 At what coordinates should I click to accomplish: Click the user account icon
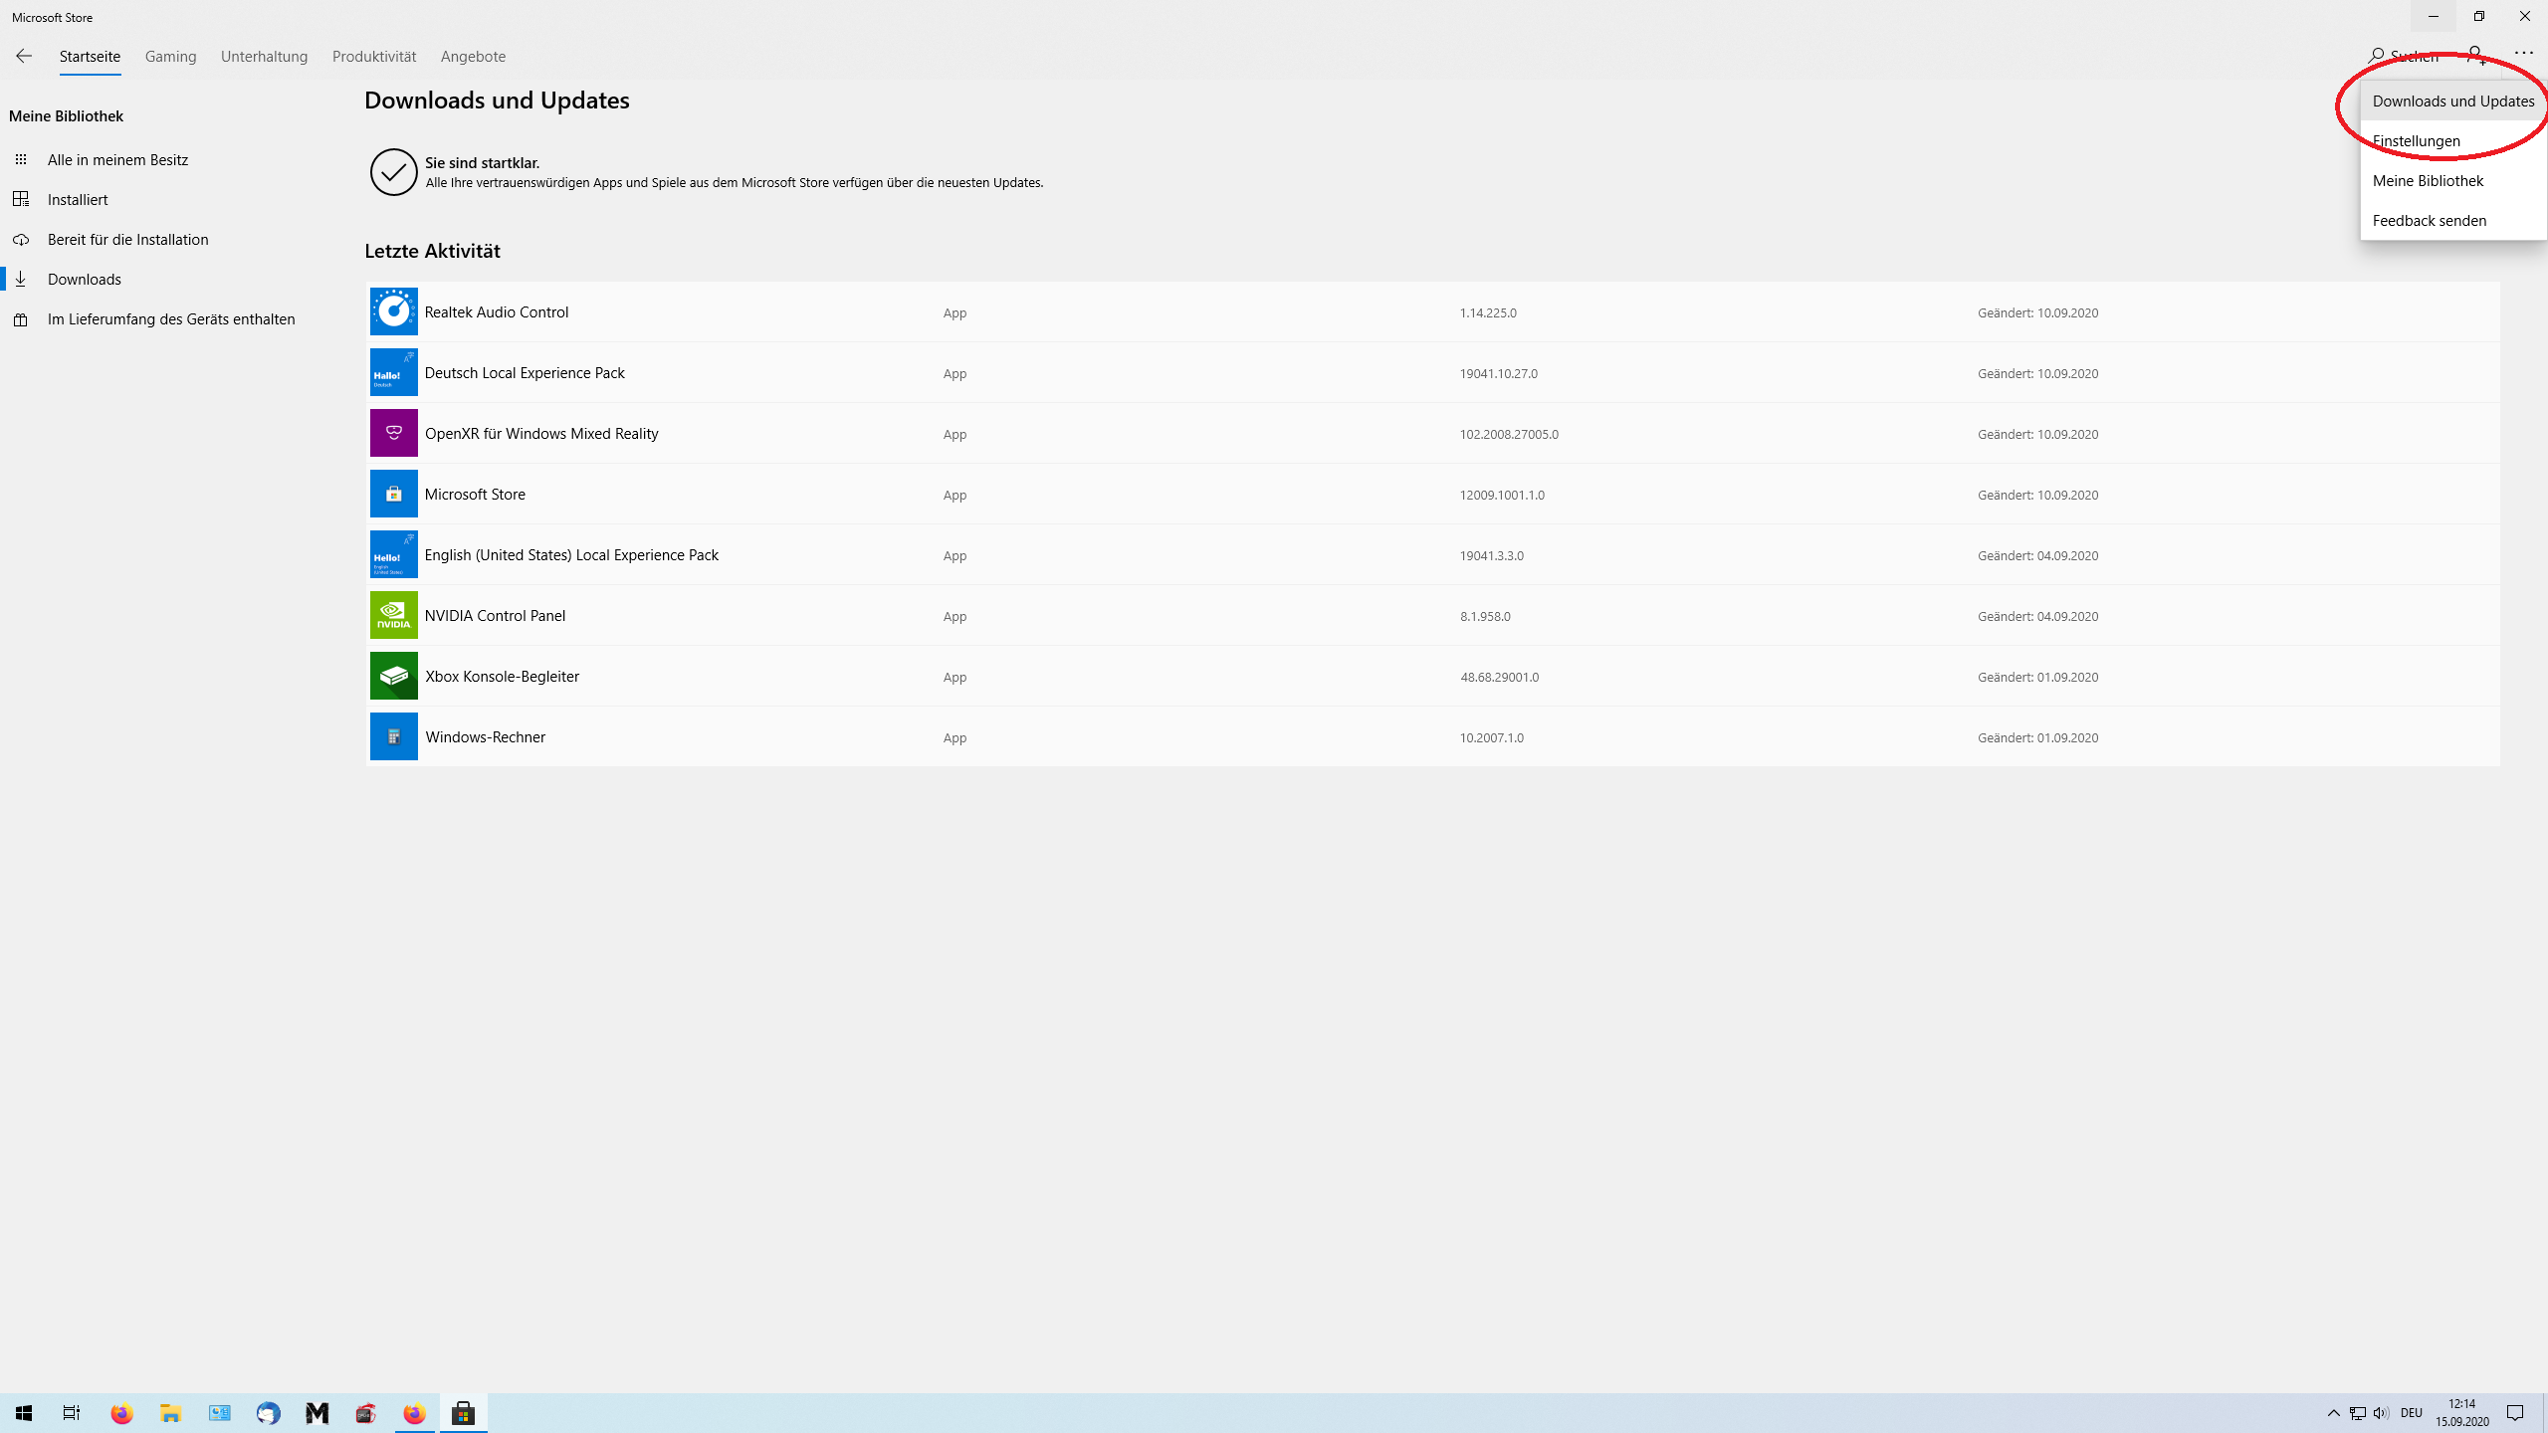click(2476, 56)
